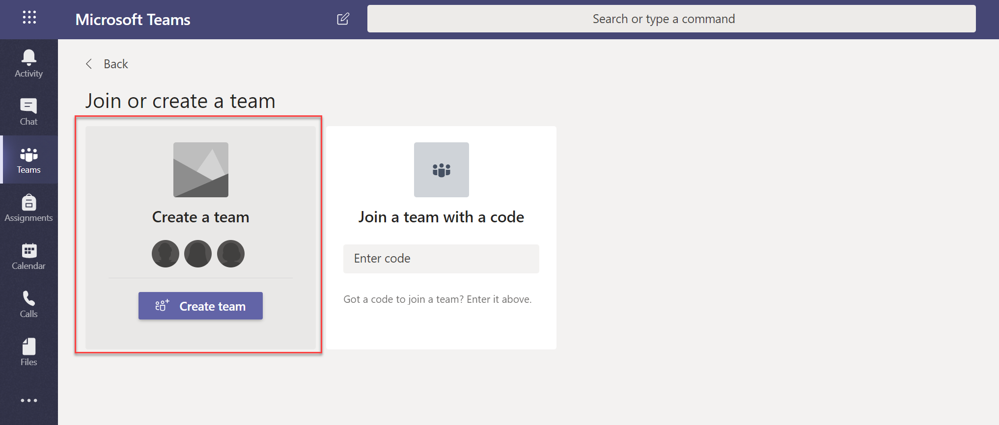Open the Calendar sidebar icon
This screenshot has width=999, height=425.
point(28,256)
